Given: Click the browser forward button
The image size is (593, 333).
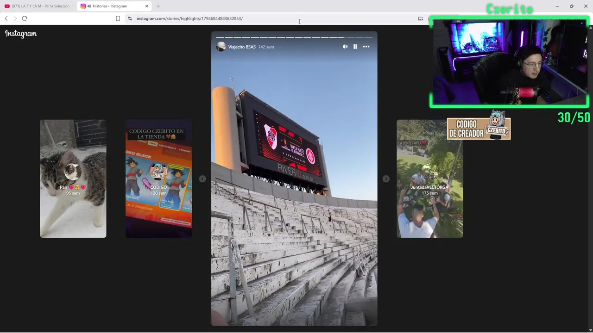Looking at the screenshot, I should [x=15, y=18].
